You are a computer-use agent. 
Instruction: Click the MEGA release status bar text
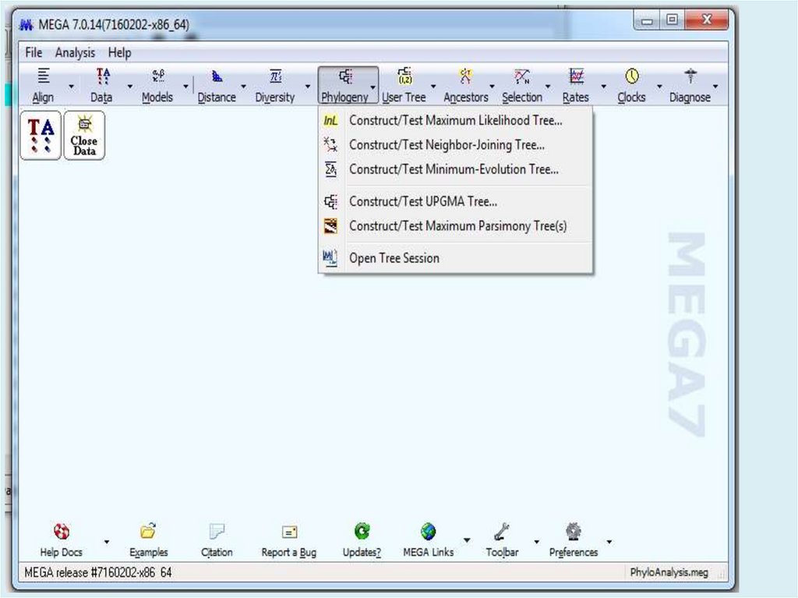point(98,572)
